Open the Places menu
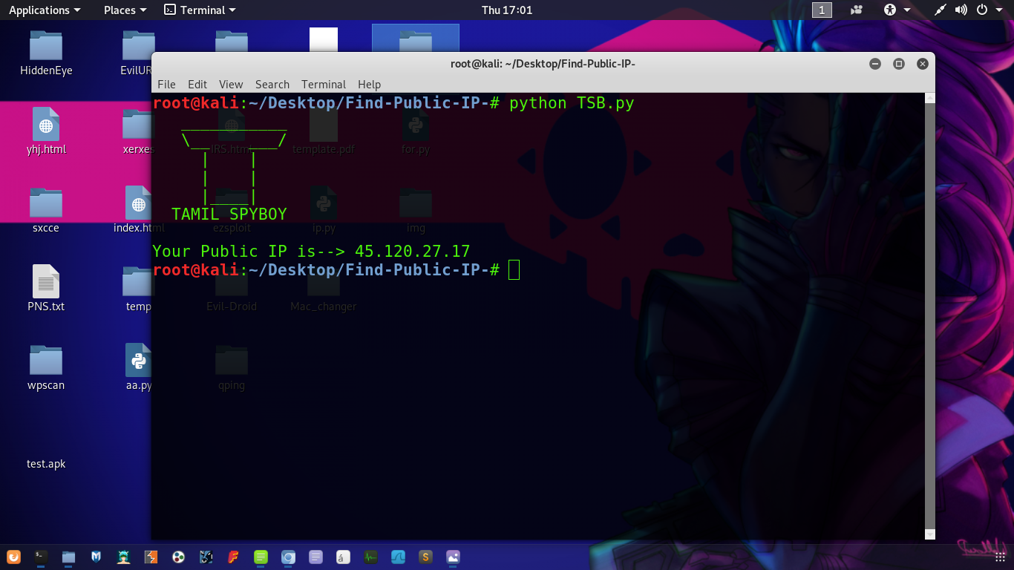This screenshot has width=1014, height=570. click(x=125, y=10)
